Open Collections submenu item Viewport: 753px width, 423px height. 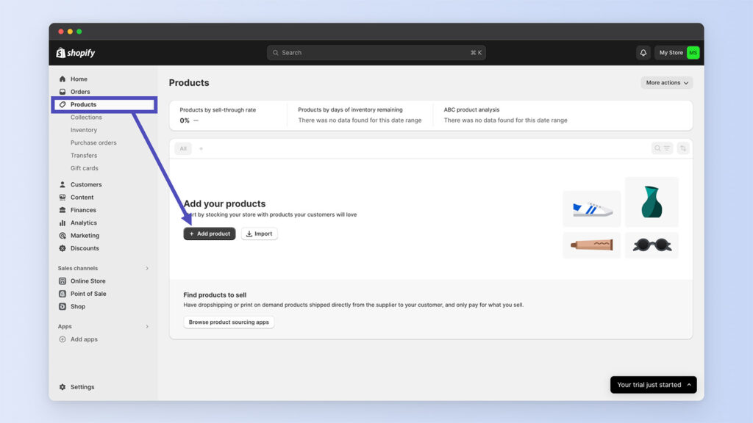pyautogui.click(x=86, y=117)
